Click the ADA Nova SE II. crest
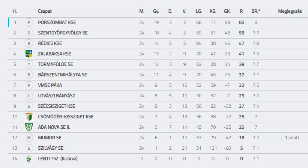308x168 pixels. click(29, 127)
